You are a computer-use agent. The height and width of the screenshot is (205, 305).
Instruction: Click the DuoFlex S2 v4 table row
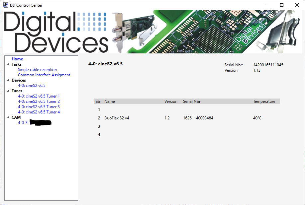117,118
